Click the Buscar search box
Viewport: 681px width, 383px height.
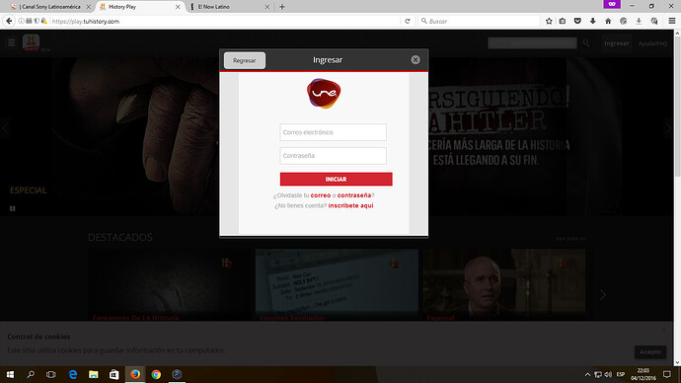pos(480,21)
